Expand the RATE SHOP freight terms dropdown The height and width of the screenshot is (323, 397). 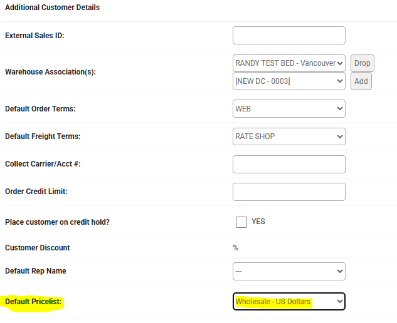tap(288, 136)
